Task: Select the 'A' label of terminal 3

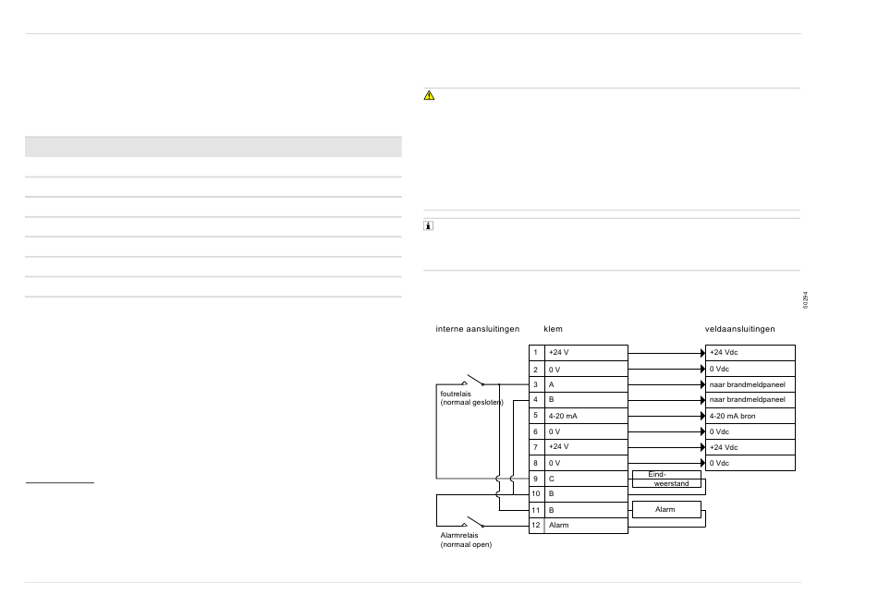Action: click(x=552, y=384)
